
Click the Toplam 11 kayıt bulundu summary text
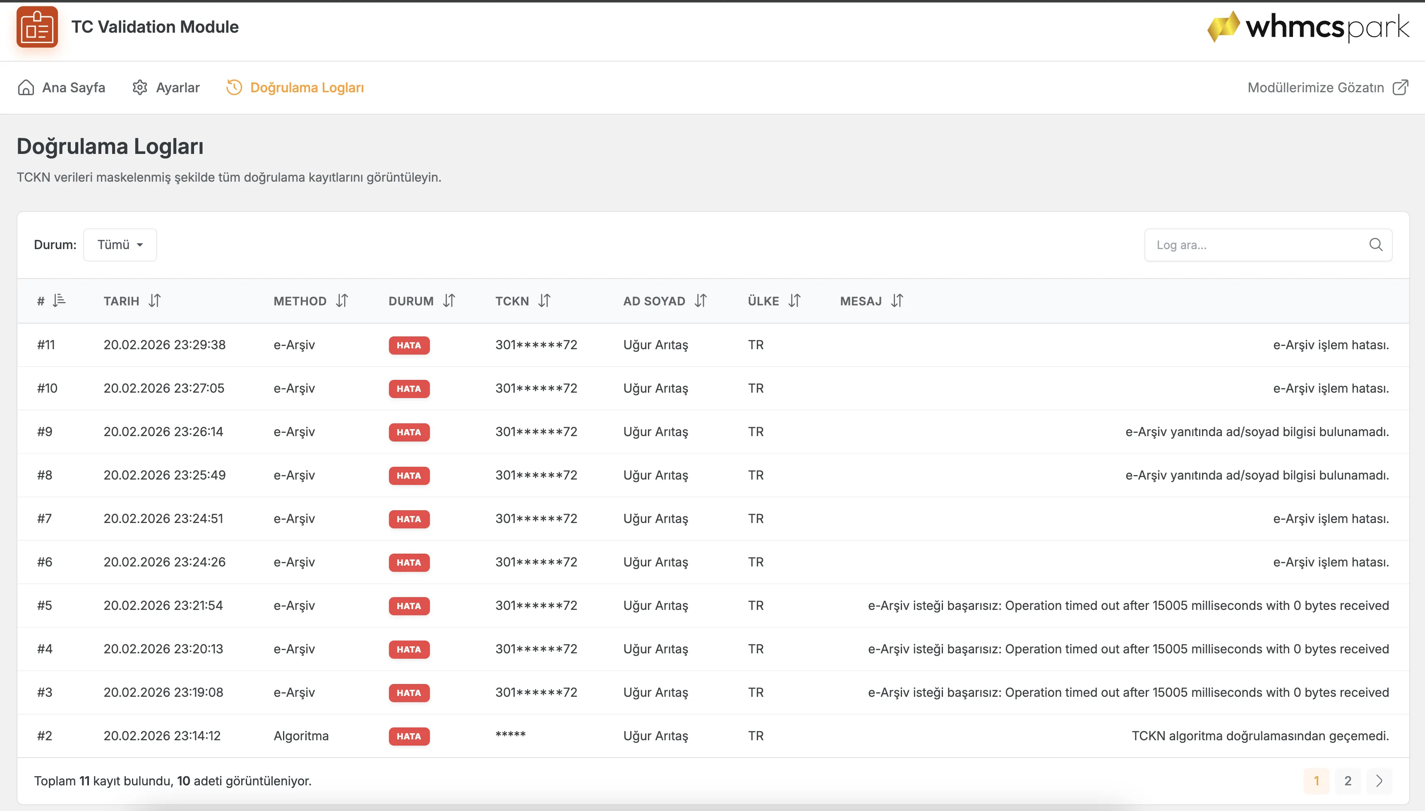click(173, 781)
